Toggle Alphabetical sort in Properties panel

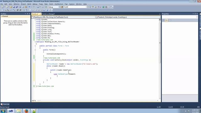point(166,20)
